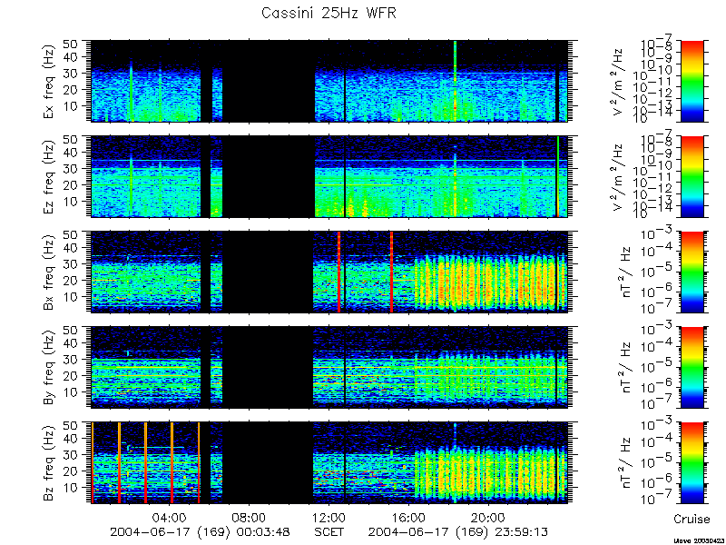The height and width of the screenshot is (545, 726).
Task: Select the "By freq (Hz)" axis label
Action: [49, 367]
